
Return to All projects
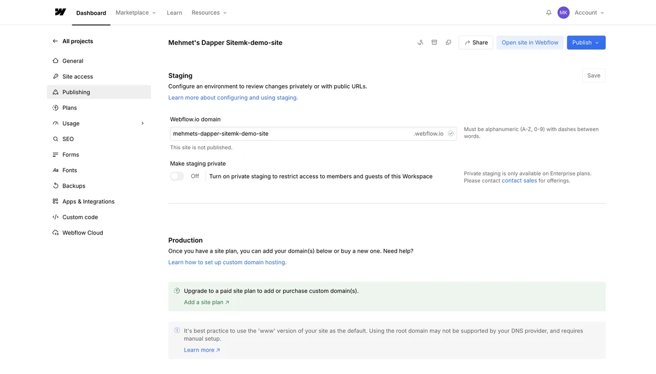tap(78, 41)
